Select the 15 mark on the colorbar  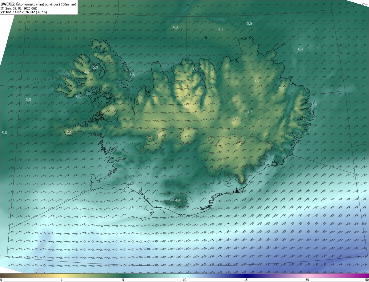tap(246, 280)
